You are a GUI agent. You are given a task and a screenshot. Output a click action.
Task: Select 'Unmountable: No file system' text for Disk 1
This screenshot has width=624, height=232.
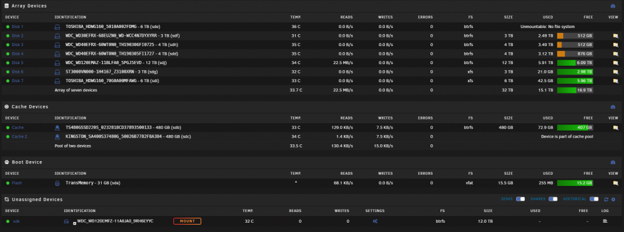click(548, 27)
